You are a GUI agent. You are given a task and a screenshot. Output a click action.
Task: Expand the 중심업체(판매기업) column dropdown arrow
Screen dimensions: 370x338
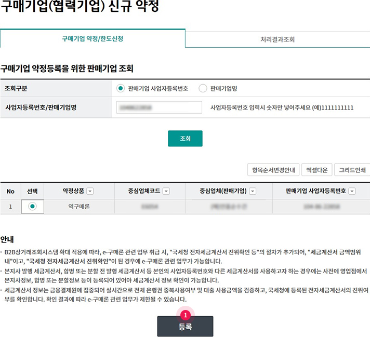click(x=253, y=191)
